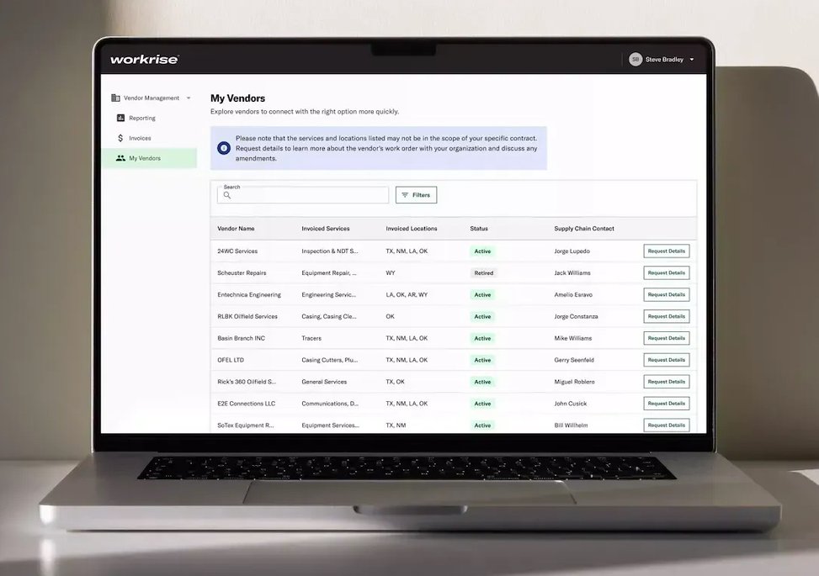This screenshot has width=819, height=576.
Task: Request Details for E2E Connections LLC
Action: 667,404
